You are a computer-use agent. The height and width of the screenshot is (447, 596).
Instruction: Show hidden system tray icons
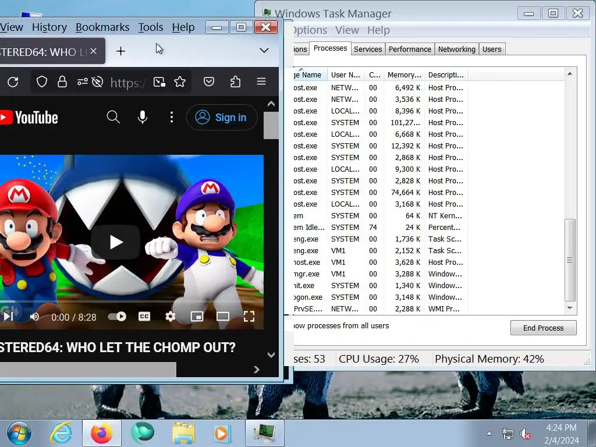click(x=489, y=433)
